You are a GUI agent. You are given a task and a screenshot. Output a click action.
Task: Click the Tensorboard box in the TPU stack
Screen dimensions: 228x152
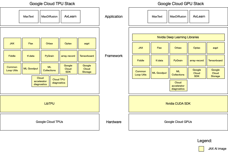(x=87, y=56)
